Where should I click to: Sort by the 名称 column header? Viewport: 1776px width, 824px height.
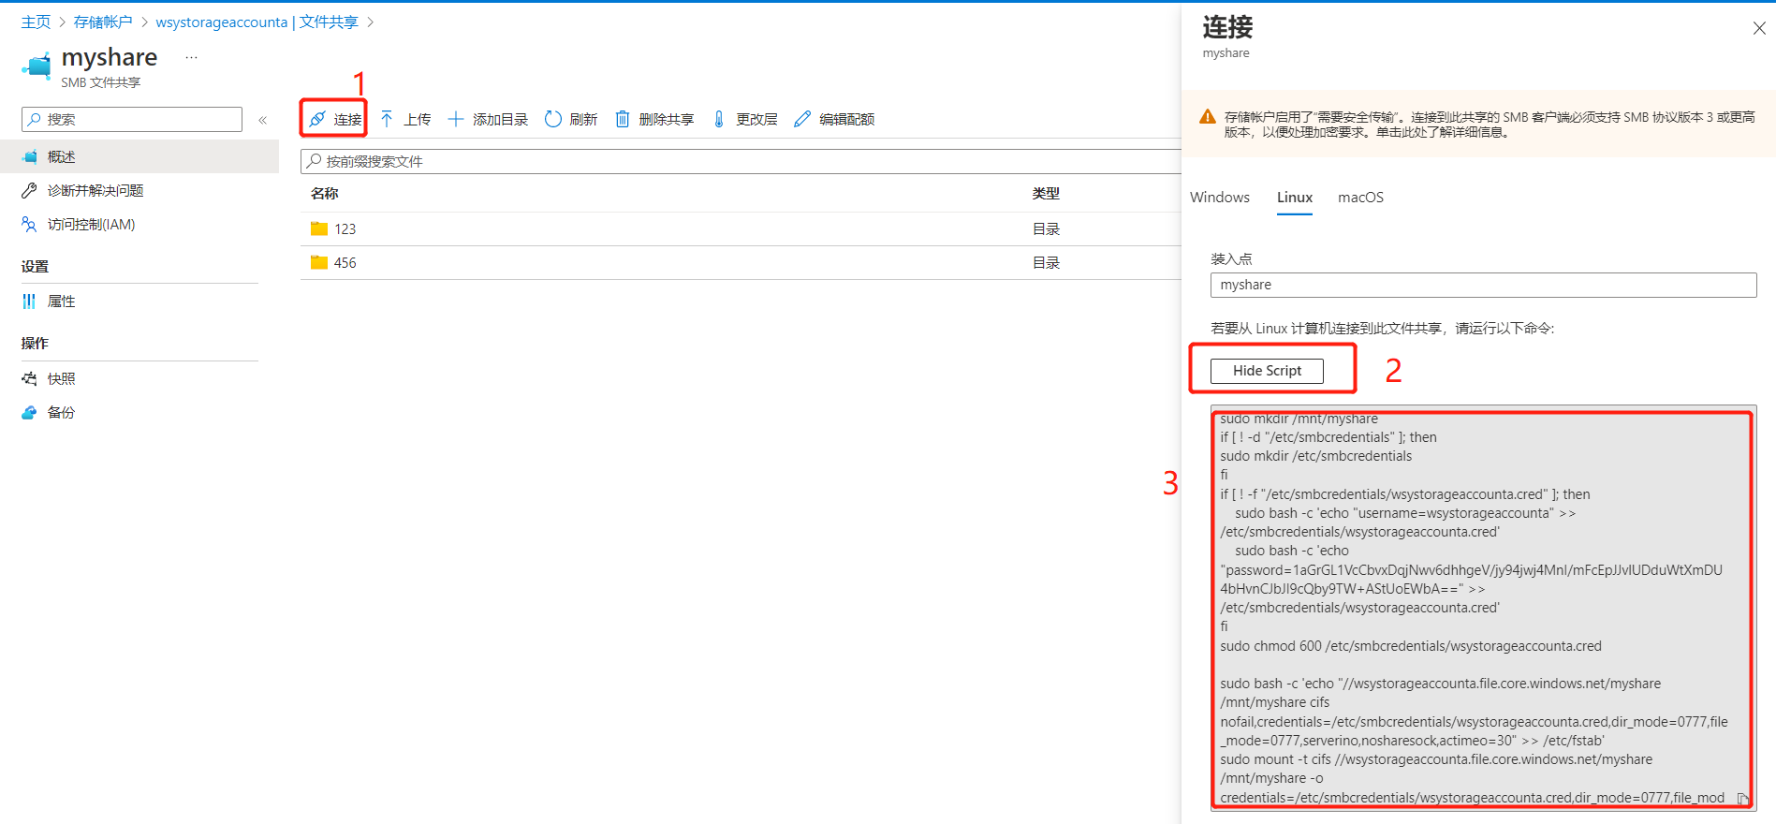(325, 193)
